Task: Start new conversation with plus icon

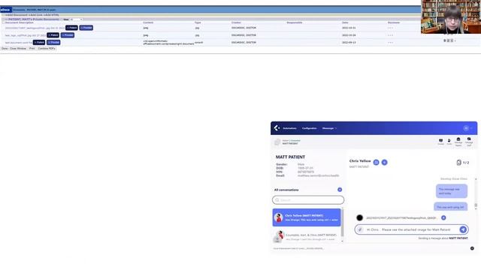Action: pyautogui.click(x=340, y=190)
